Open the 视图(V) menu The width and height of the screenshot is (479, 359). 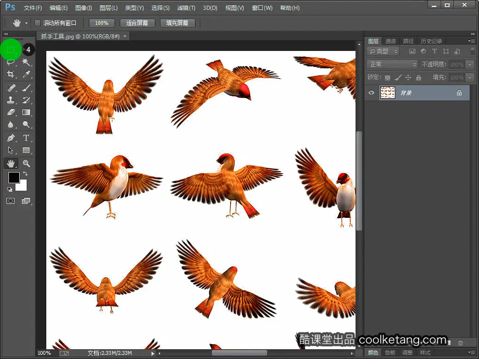(x=235, y=8)
